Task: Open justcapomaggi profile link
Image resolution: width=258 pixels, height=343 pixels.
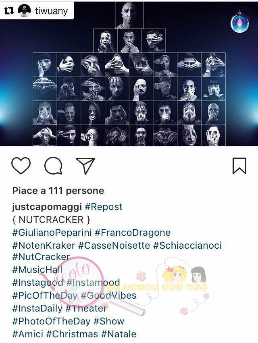Action: tap(47, 207)
